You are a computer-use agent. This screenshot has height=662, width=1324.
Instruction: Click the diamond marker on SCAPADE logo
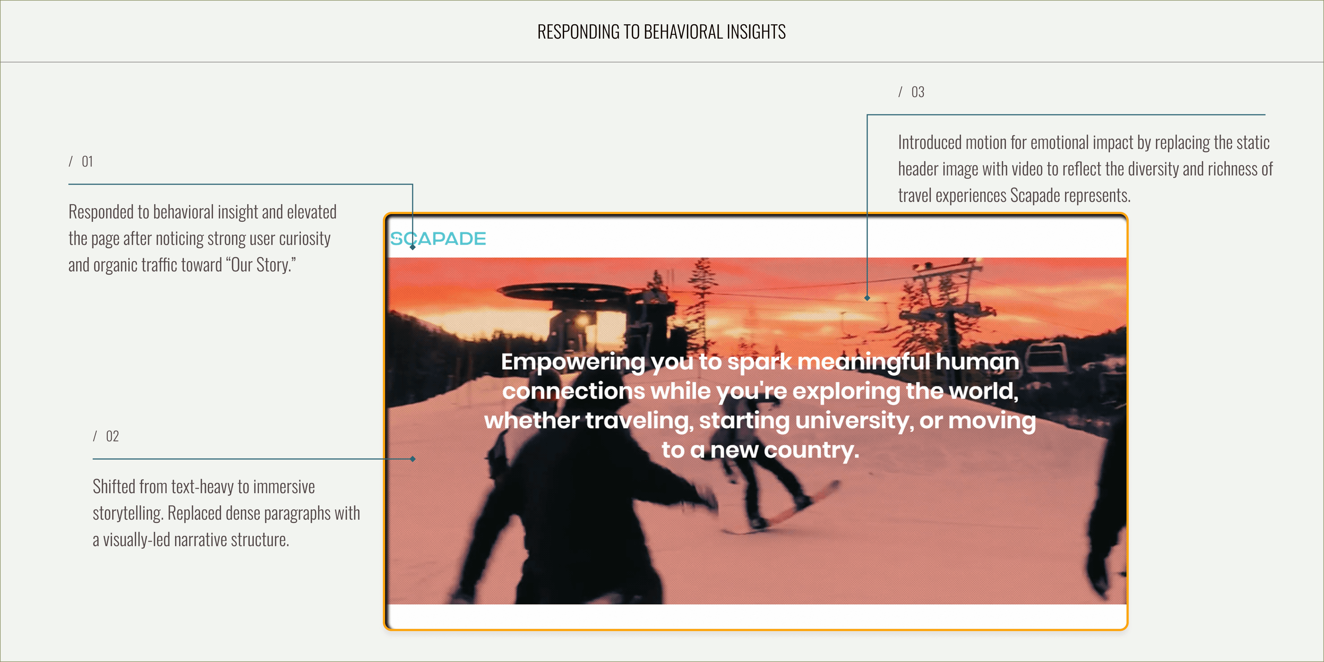pos(413,247)
